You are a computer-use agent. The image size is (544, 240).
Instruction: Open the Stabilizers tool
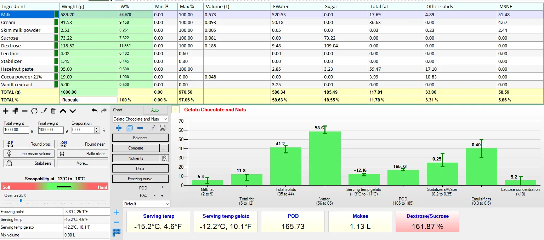click(x=29, y=163)
